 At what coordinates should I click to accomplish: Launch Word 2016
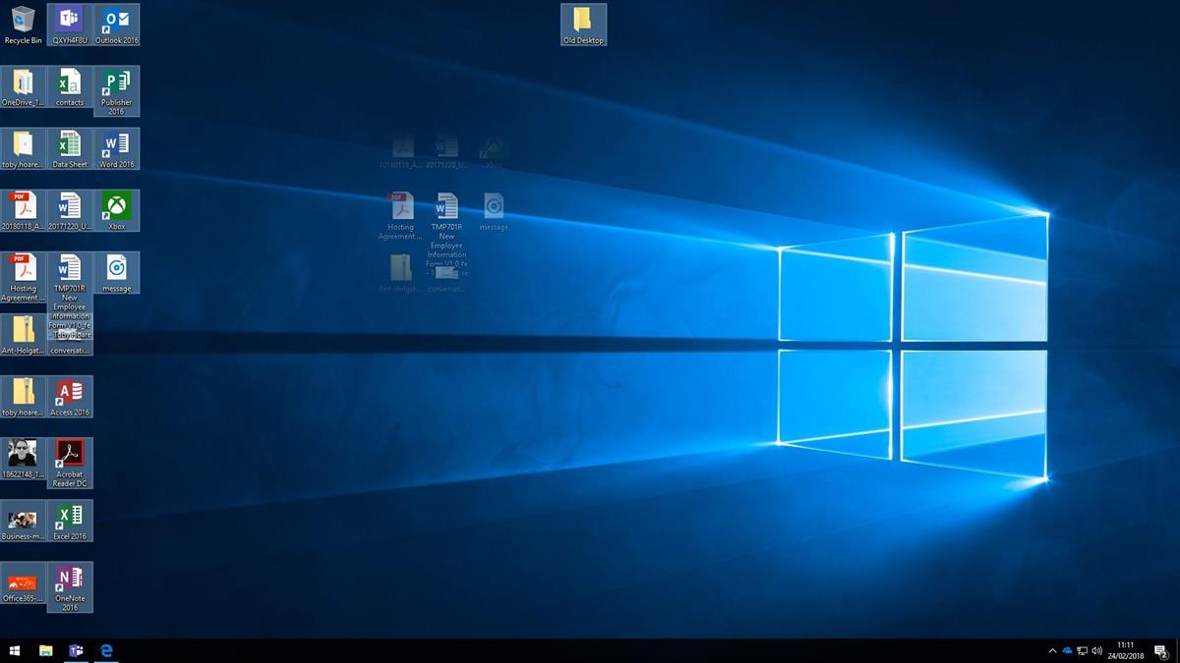pyautogui.click(x=116, y=145)
